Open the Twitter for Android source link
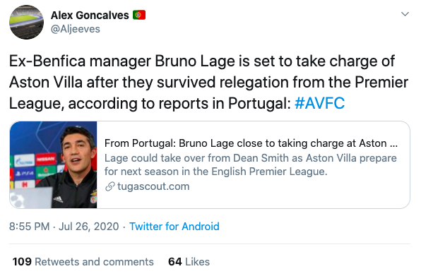 (174, 227)
